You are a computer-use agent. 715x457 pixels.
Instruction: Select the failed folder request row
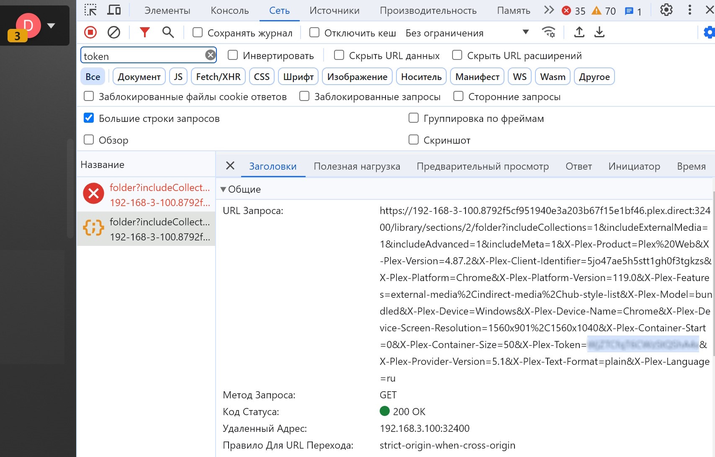[146, 195]
